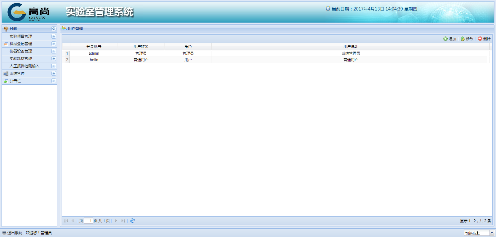This screenshot has width=496, height=237.
Task: Collapse the 导航 navigation panel
Action: [x=54, y=29]
